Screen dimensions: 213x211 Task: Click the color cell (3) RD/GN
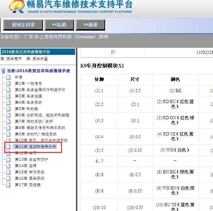tap(175, 120)
